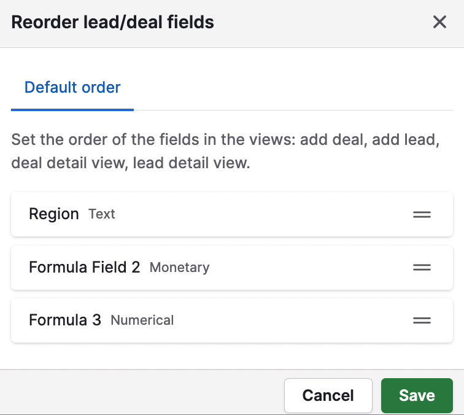Select the Formula Field 2 name
The height and width of the screenshot is (415, 464).
(84, 267)
